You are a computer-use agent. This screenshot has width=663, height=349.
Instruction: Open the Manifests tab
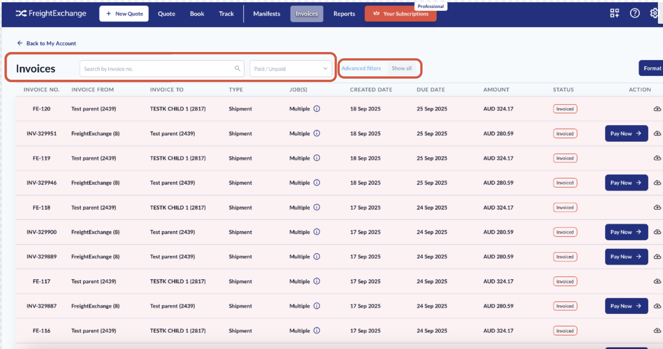coord(267,14)
